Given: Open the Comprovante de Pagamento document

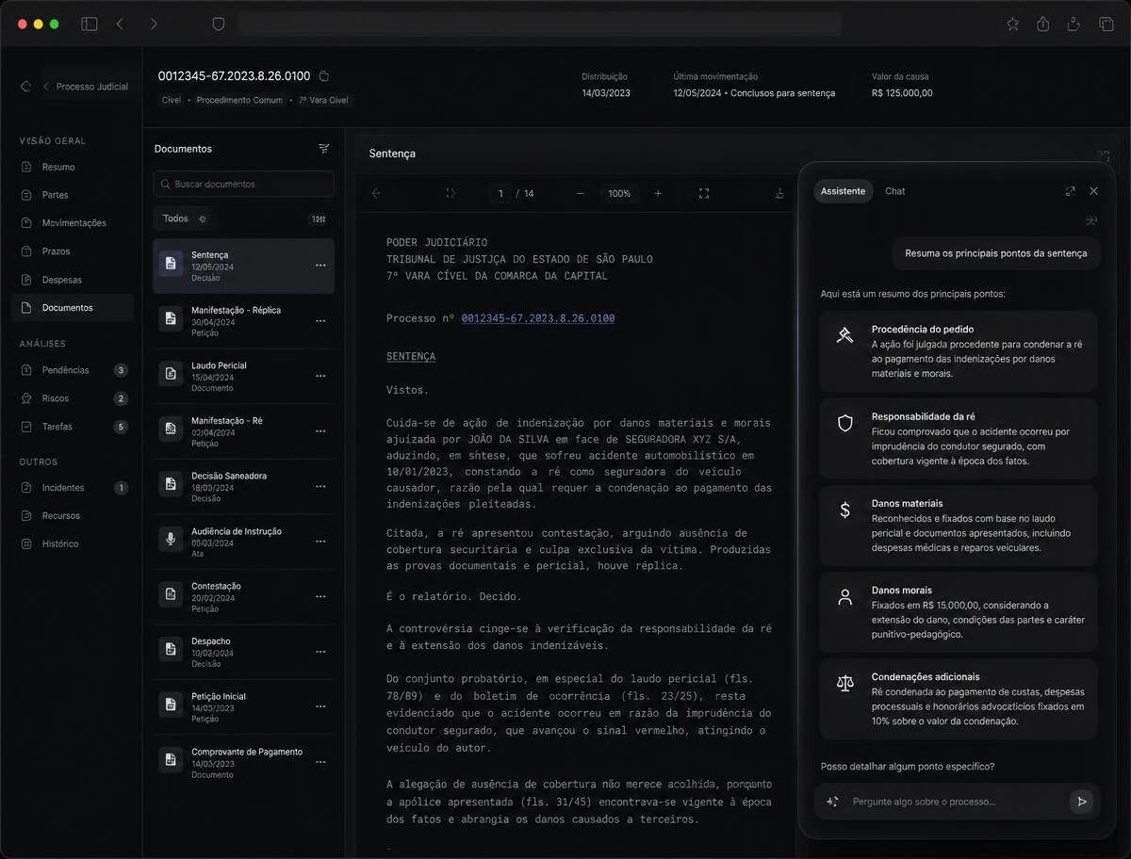Looking at the screenshot, I should [243, 762].
